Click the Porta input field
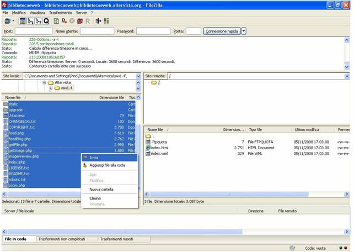 (193, 31)
